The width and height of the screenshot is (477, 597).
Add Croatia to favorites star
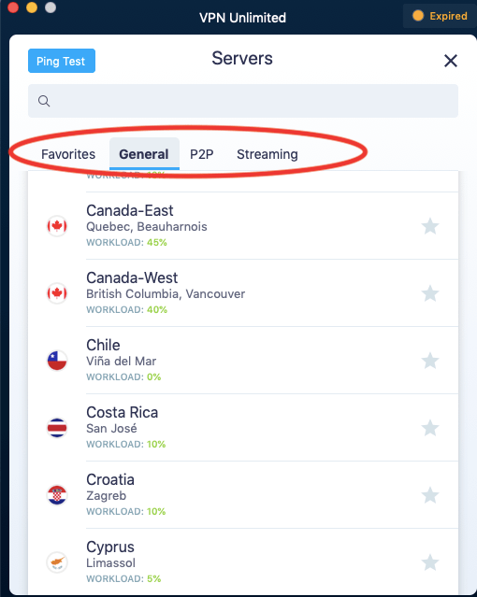pyautogui.click(x=430, y=495)
